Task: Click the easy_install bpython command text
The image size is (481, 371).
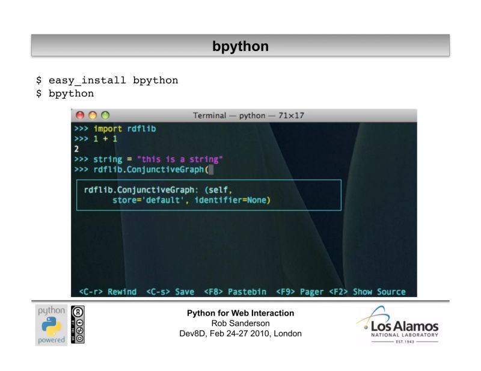Action: click(107, 80)
